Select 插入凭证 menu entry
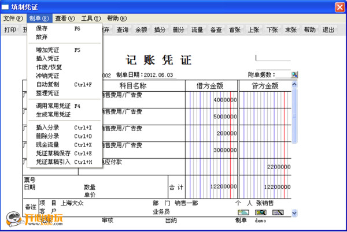 click(64, 58)
